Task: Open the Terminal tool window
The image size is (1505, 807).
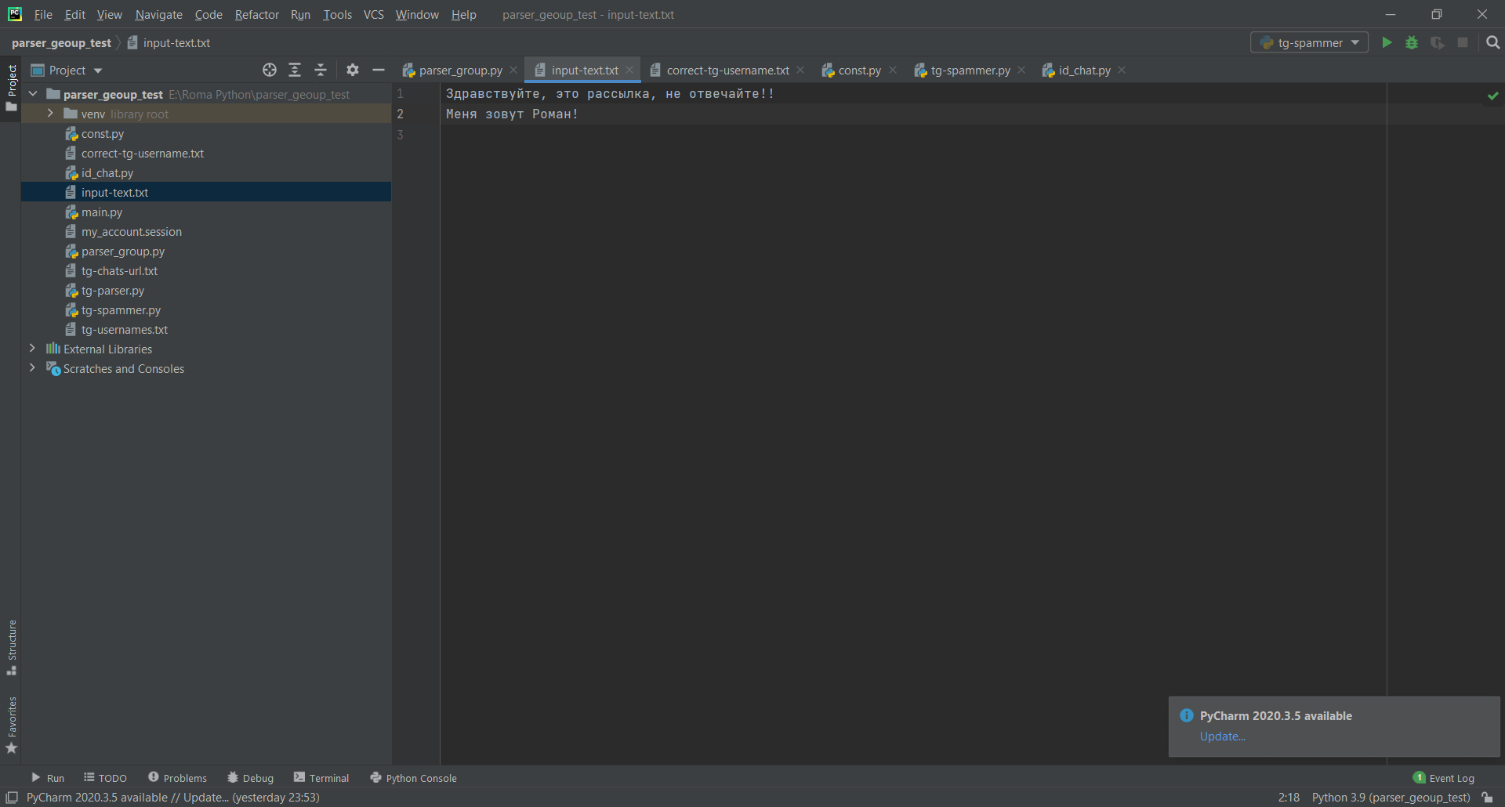Action: [321, 778]
